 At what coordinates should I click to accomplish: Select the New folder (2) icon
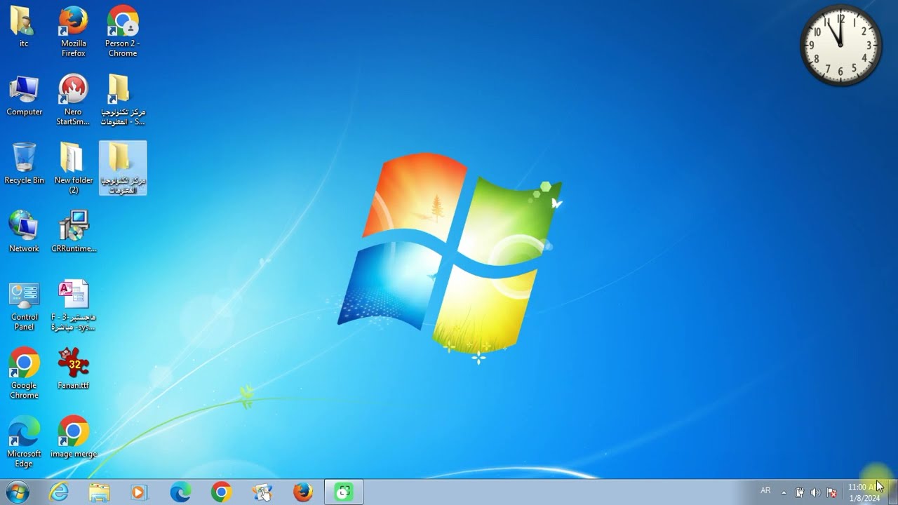coord(73,168)
